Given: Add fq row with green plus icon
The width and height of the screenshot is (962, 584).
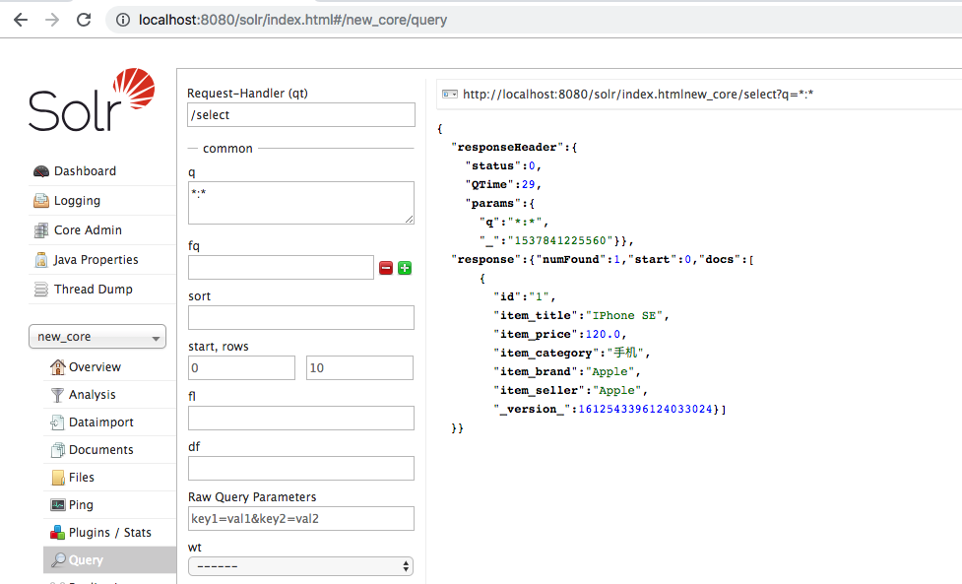Looking at the screenshot, I should (405, 268).
